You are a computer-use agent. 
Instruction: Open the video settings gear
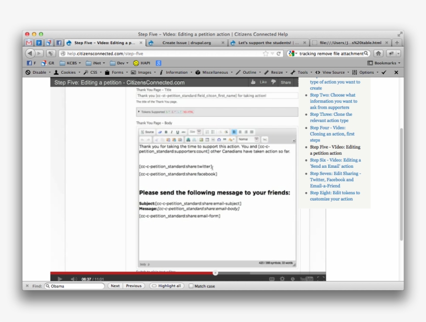282,279
